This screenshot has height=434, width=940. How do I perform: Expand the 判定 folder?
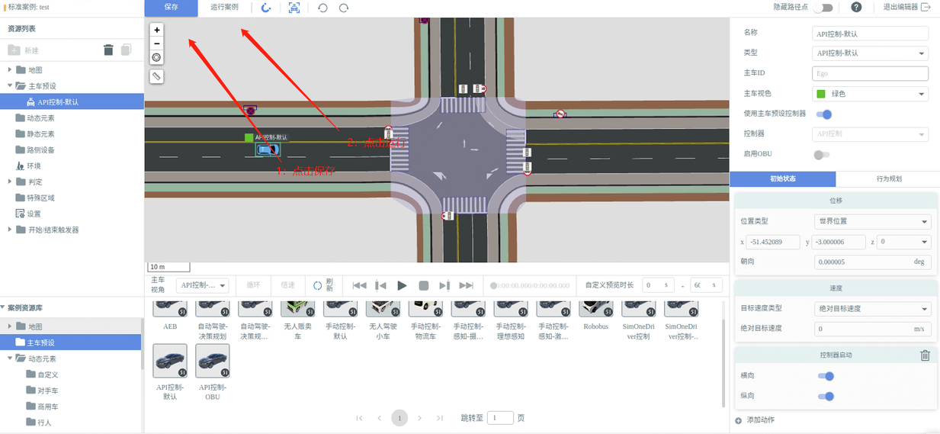(11, 182)
